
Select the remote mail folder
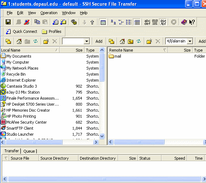[x=115, y=56]
